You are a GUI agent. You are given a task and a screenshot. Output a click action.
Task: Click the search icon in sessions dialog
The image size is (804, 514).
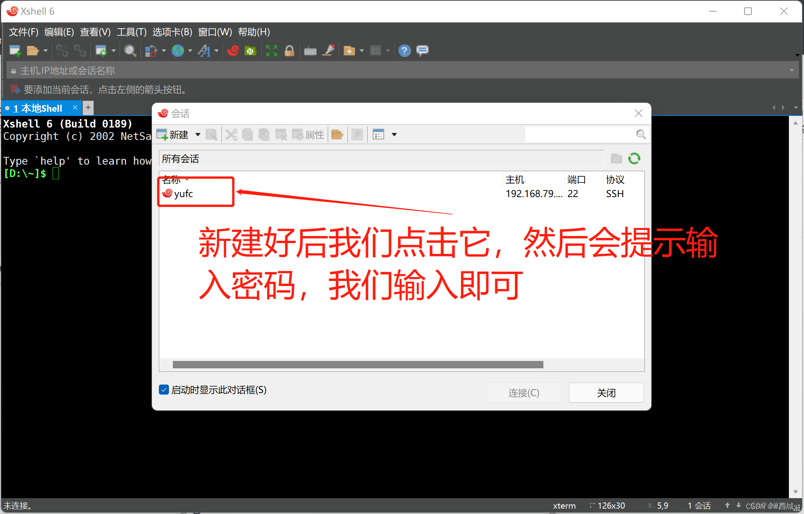[x=640, y=134]
